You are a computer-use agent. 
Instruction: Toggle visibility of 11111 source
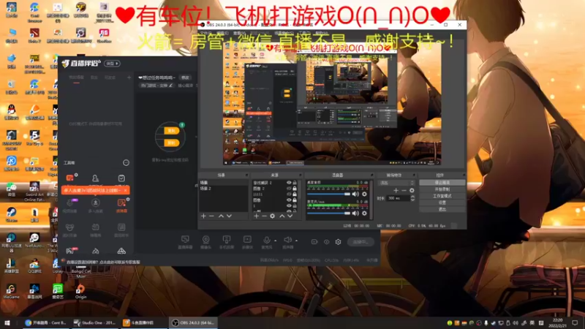coord(289,194)
